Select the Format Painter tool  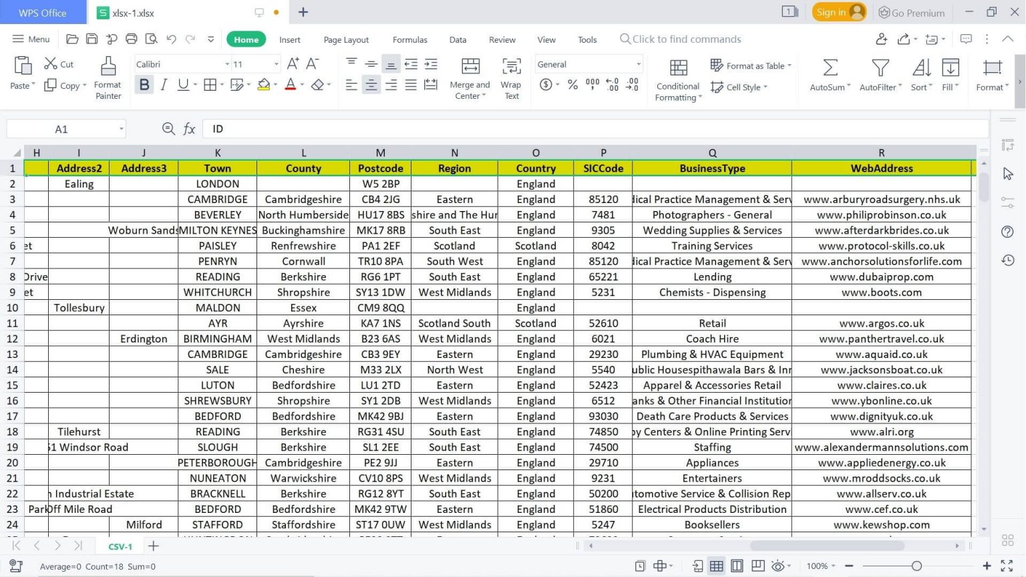[x=107, y=75]
